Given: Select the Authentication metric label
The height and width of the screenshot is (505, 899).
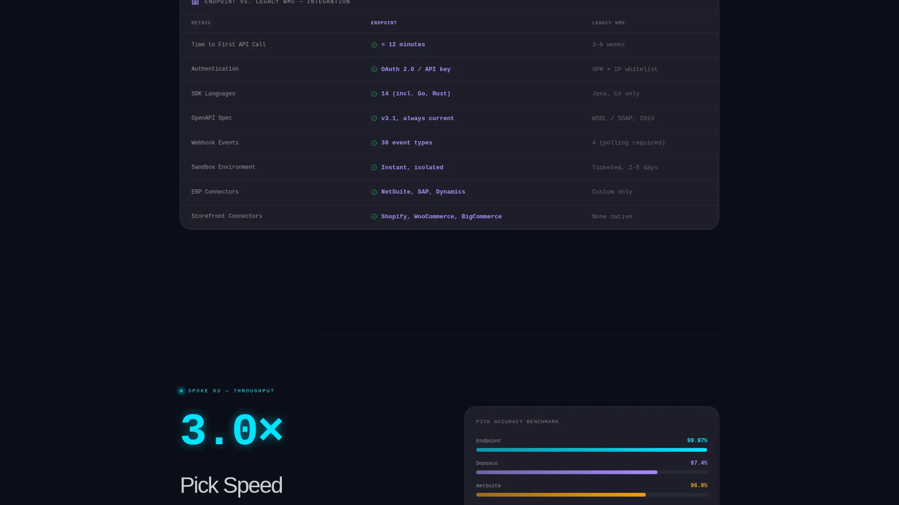Looking at the screenshot, I should click(x=215, y=69).
